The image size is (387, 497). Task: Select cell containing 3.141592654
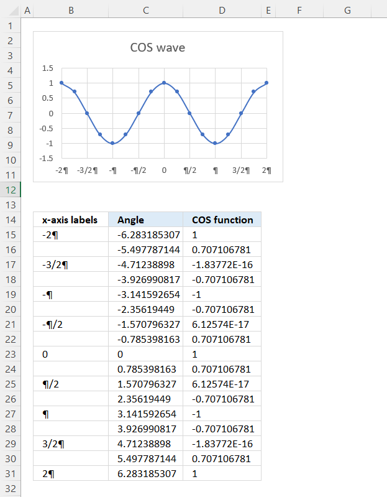[x=145, y=414]
